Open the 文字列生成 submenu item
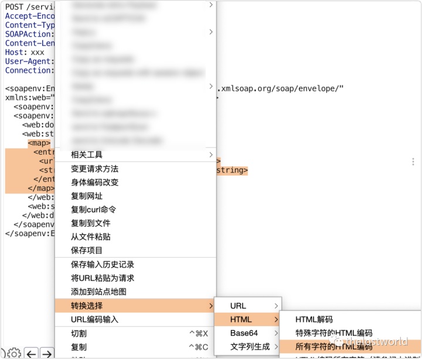 click(x=248, y=347)
